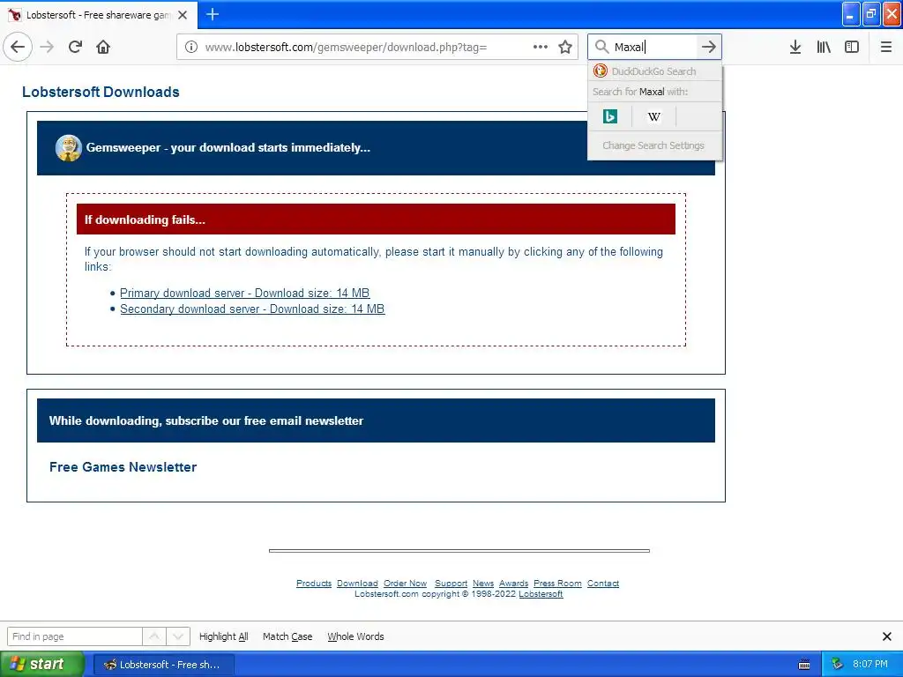This screenshot has height=677, width=903.
Task: Open the downloads panel
Action: (x=795, y=47)
